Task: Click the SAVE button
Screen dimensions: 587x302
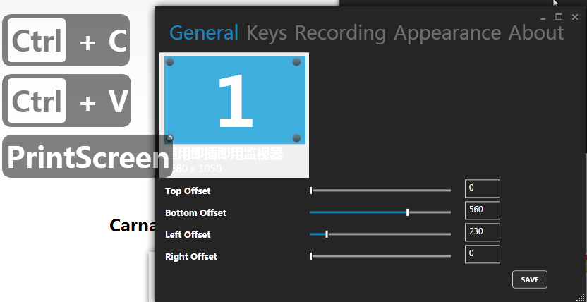Action: pos(529,279)
